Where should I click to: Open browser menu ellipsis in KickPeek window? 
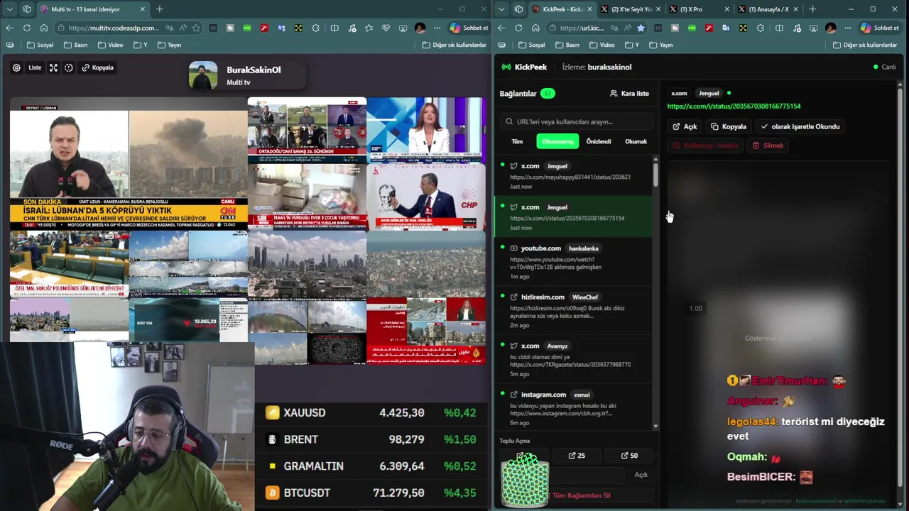coord(849,28)
